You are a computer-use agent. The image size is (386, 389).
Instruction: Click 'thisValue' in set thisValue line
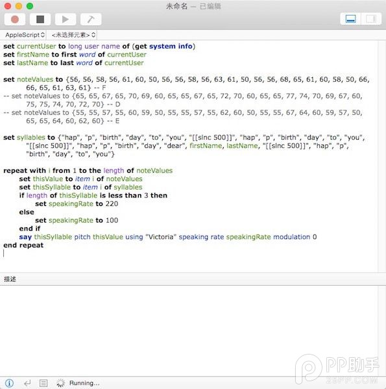click(x=48, y=179)
